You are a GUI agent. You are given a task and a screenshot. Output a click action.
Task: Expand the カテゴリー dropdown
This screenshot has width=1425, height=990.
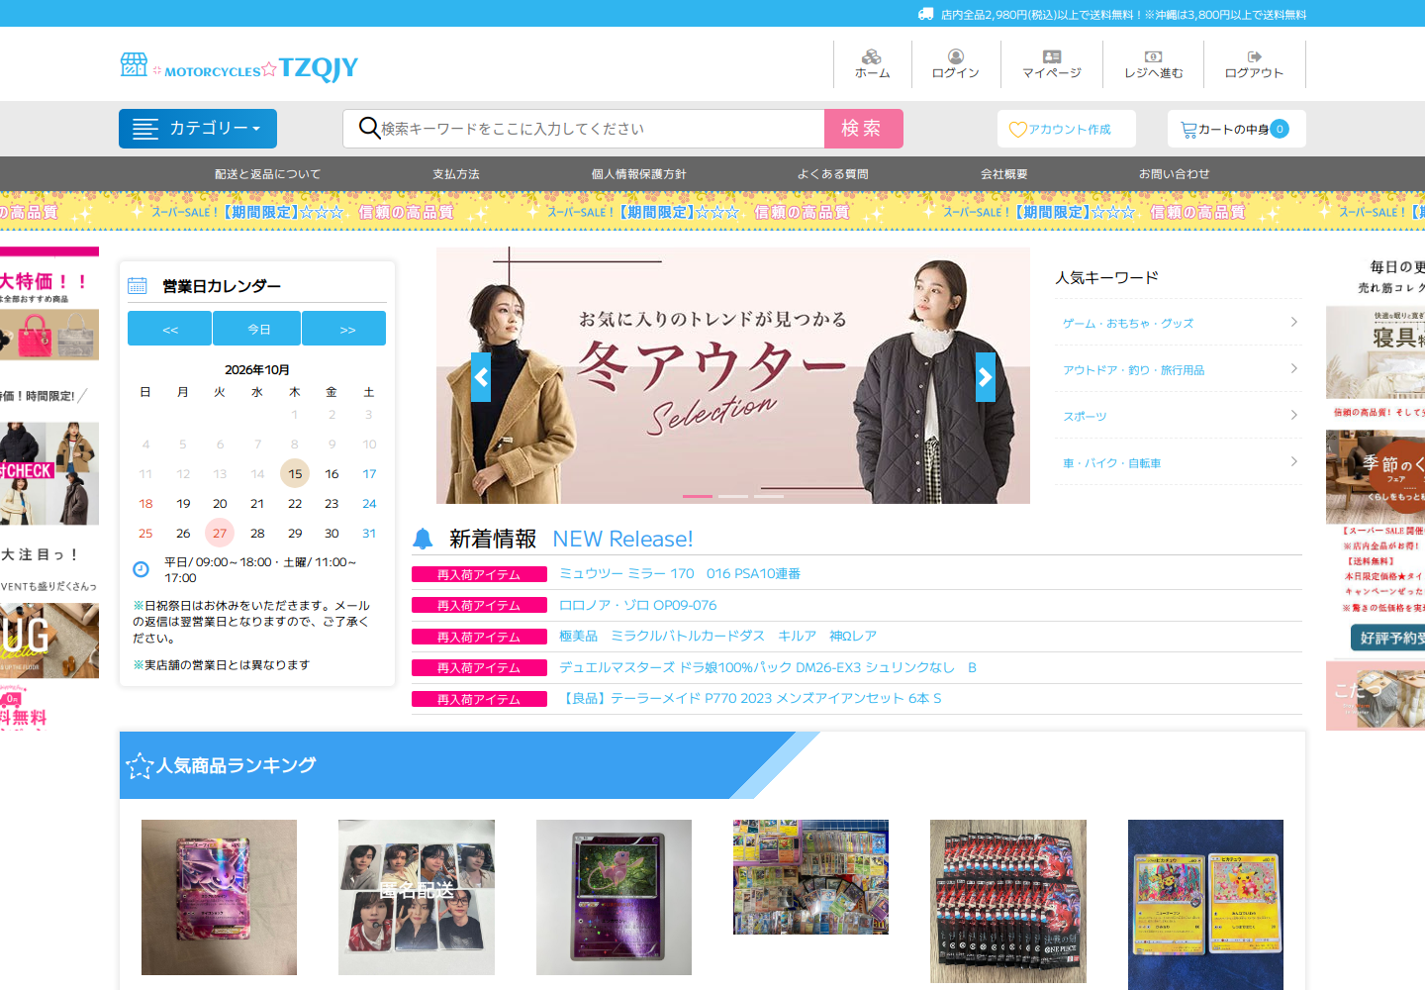198,129
